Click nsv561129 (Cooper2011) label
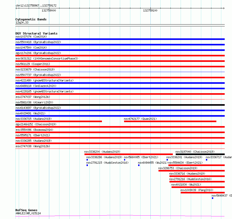The height and width of the screenshot is (219, 232). 33,64
